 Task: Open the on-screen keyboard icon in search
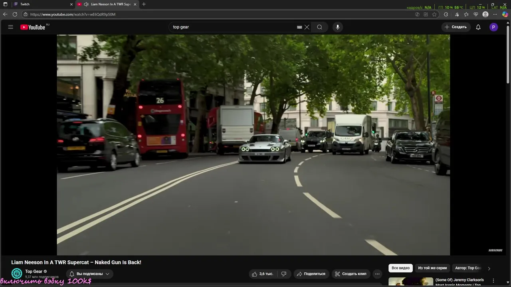[x=299, y=27]
